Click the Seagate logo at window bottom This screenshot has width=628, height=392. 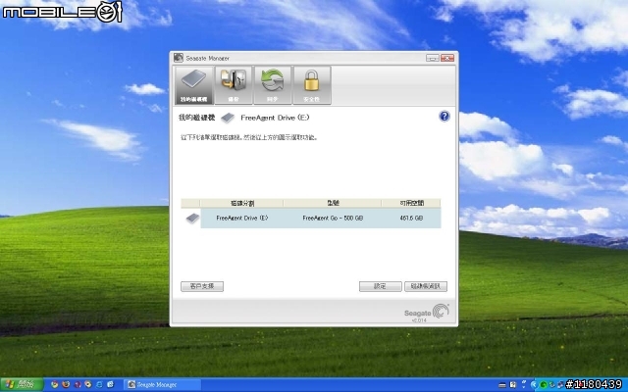pos(427,312)
